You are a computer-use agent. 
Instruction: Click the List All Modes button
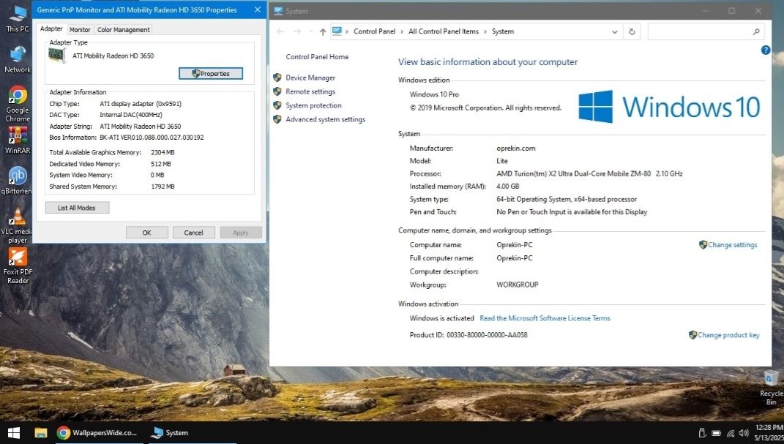tap(77, 208)
